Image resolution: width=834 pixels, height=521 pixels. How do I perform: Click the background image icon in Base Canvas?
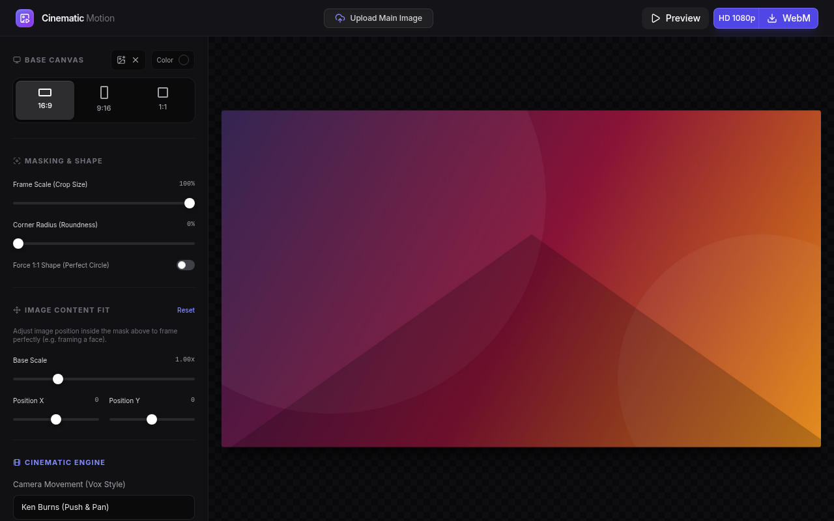tap(121, 60)
